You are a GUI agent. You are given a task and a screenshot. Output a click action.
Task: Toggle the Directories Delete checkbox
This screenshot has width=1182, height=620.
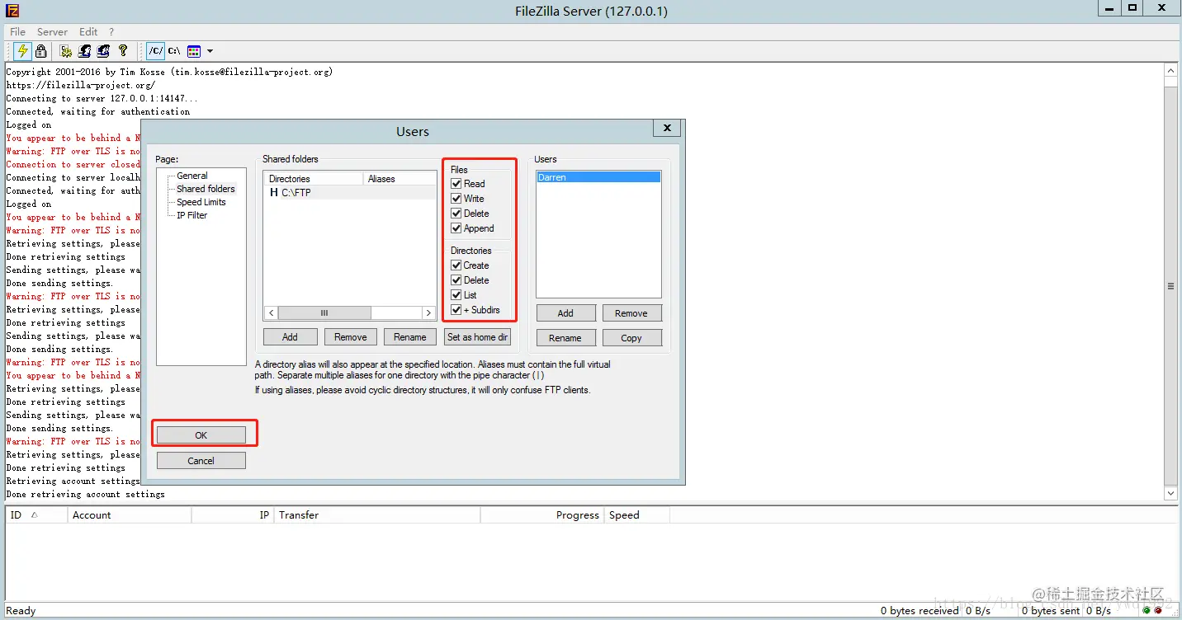tap(456, 280)
